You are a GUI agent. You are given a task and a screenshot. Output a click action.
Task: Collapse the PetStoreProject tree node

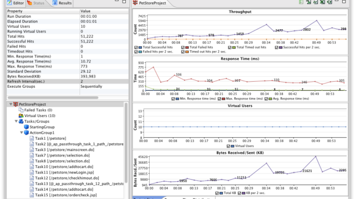11,104
